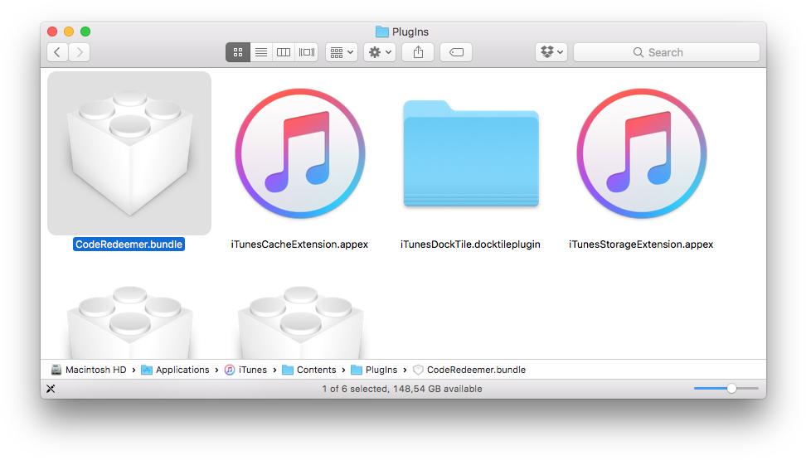Viewport: 806px width, 460px height.
Task: Select the iTunesCacheExtension.appex icon
Action: coord(300,153)
